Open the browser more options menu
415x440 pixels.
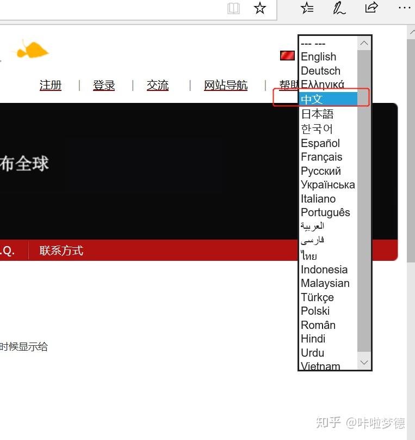click(x=404, y=8)
